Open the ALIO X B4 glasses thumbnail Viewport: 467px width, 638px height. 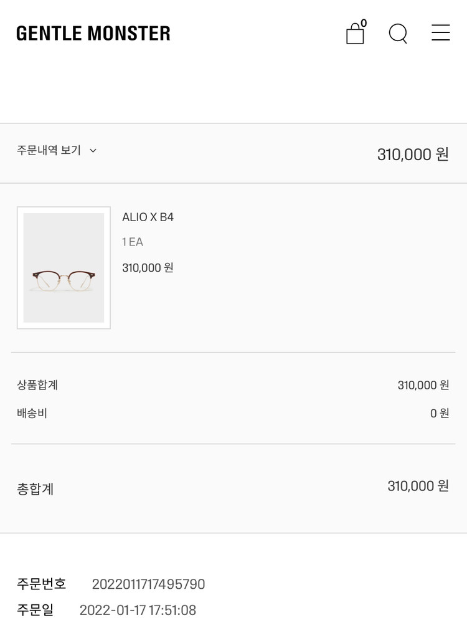(x=64, y=268)
